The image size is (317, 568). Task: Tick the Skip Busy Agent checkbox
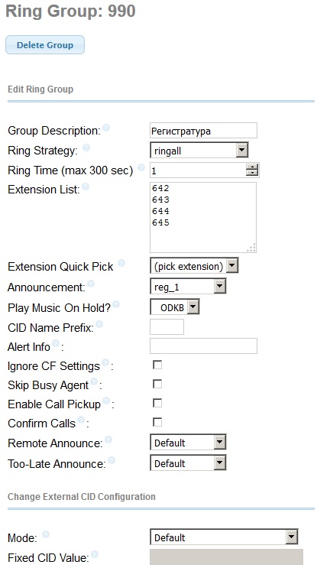157,384
